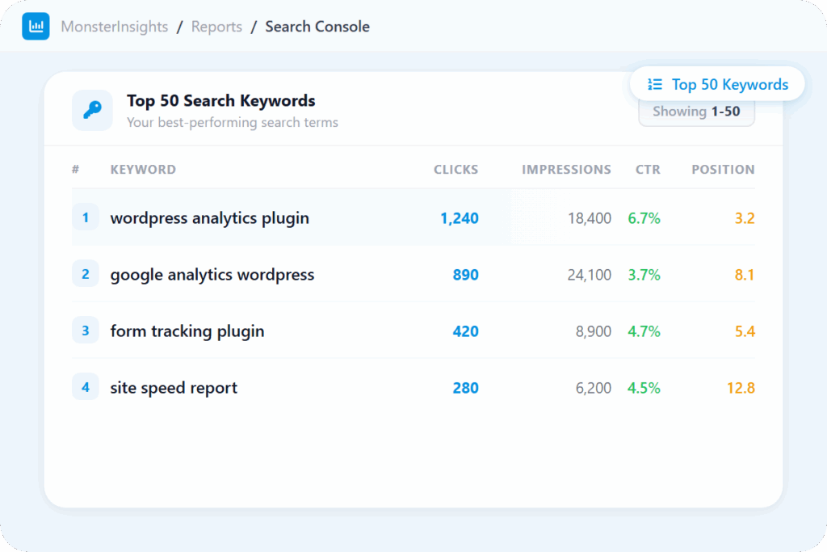
Task: Go to Reports in the breadcrumb
Action: point(216,27)
